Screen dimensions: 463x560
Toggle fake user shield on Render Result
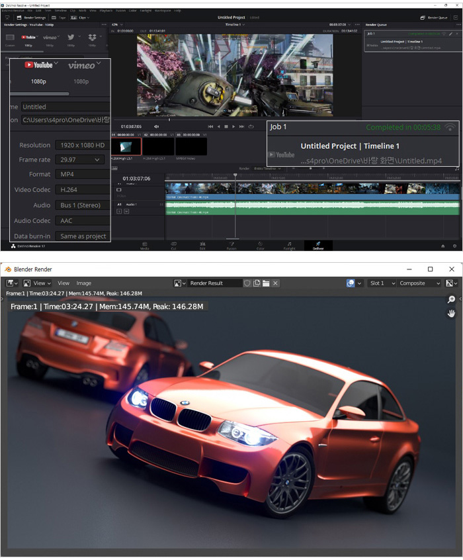tap(247, 283)
